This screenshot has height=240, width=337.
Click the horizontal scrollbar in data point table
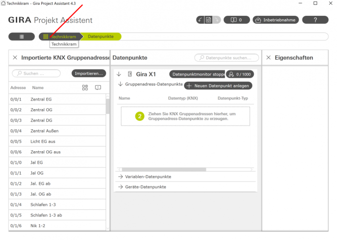pos(164,169)
